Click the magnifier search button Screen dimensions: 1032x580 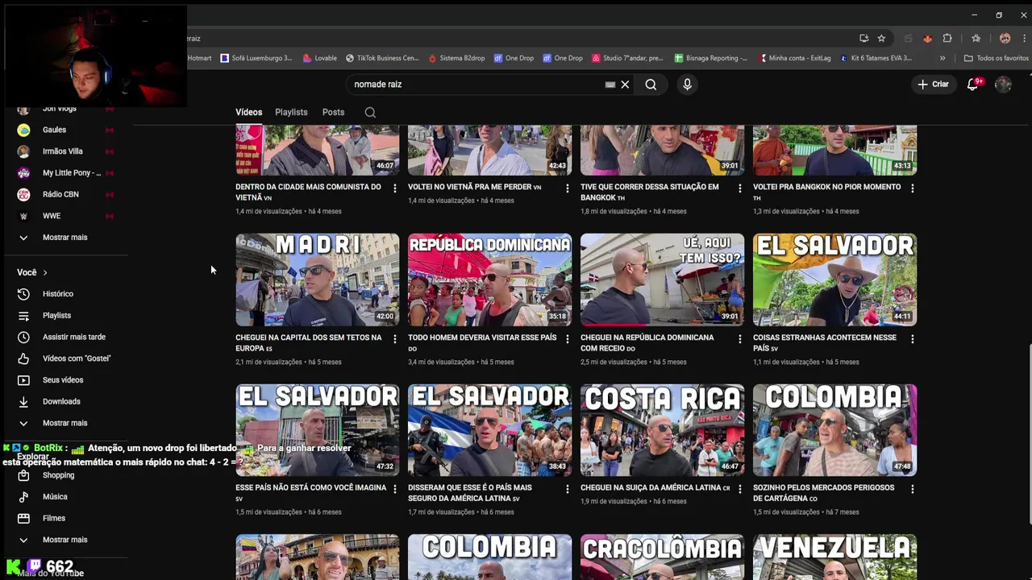point(651,84)
